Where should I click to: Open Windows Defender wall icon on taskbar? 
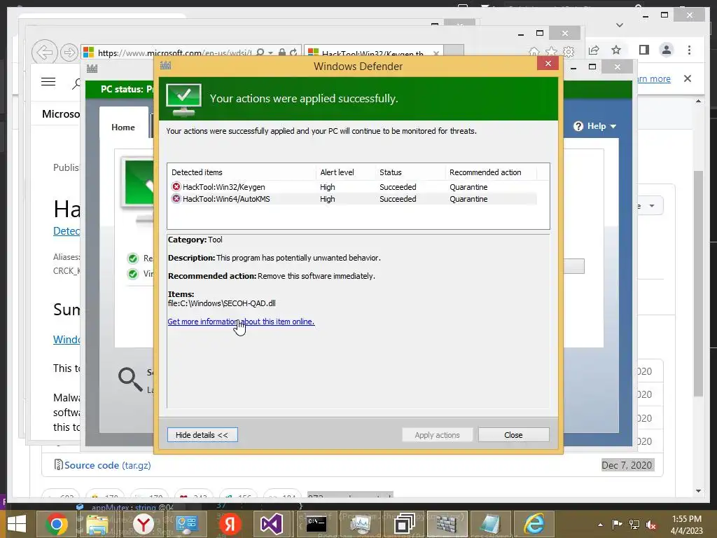tap(447, 524)
